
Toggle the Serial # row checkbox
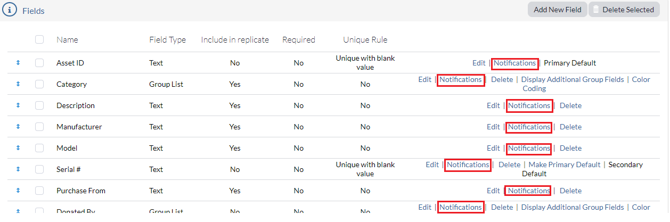(x=39, y=169)
